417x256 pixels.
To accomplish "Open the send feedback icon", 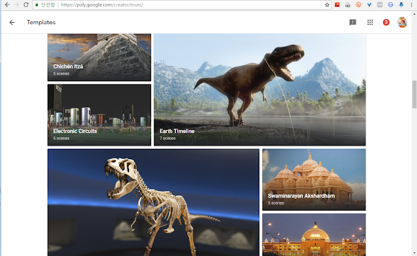I will click(x=352, y=23).
